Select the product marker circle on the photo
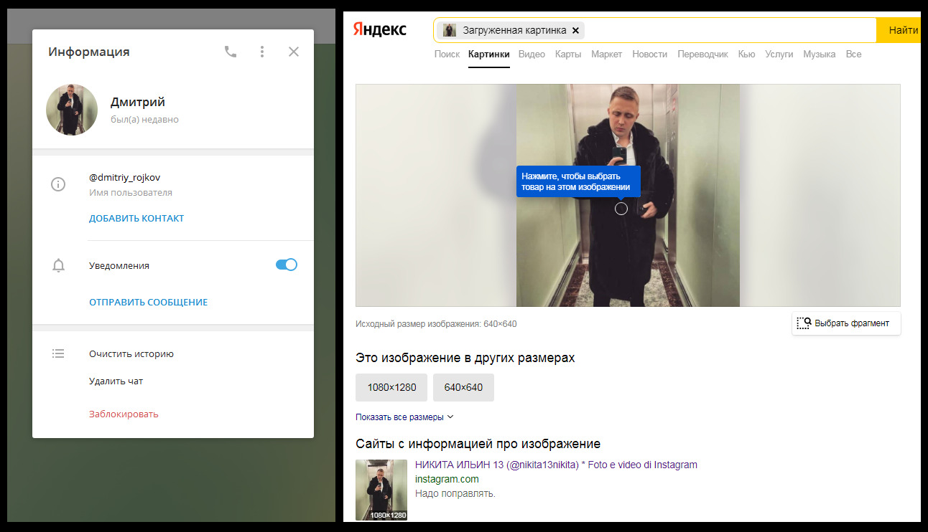 (621, 208)
